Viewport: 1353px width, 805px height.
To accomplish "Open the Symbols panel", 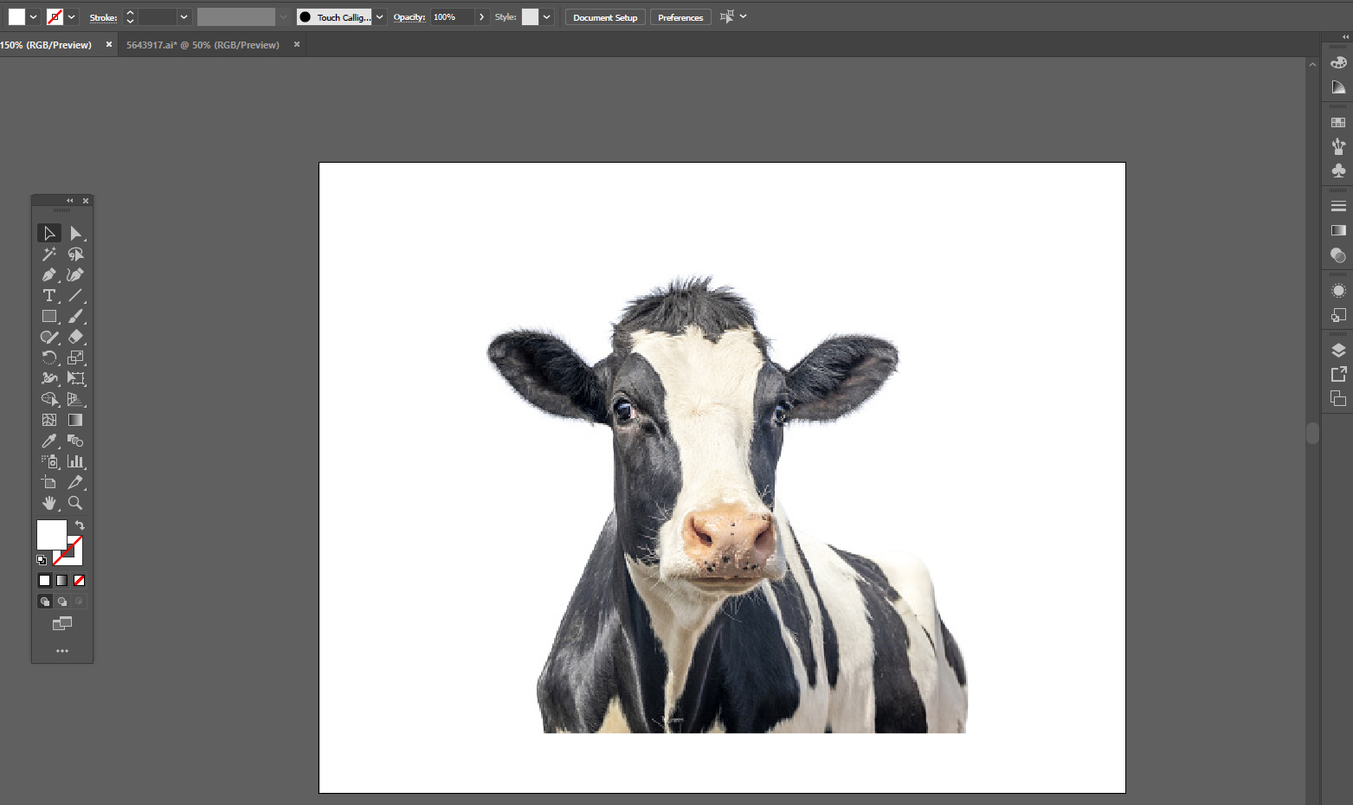I will pos(1338,171).
